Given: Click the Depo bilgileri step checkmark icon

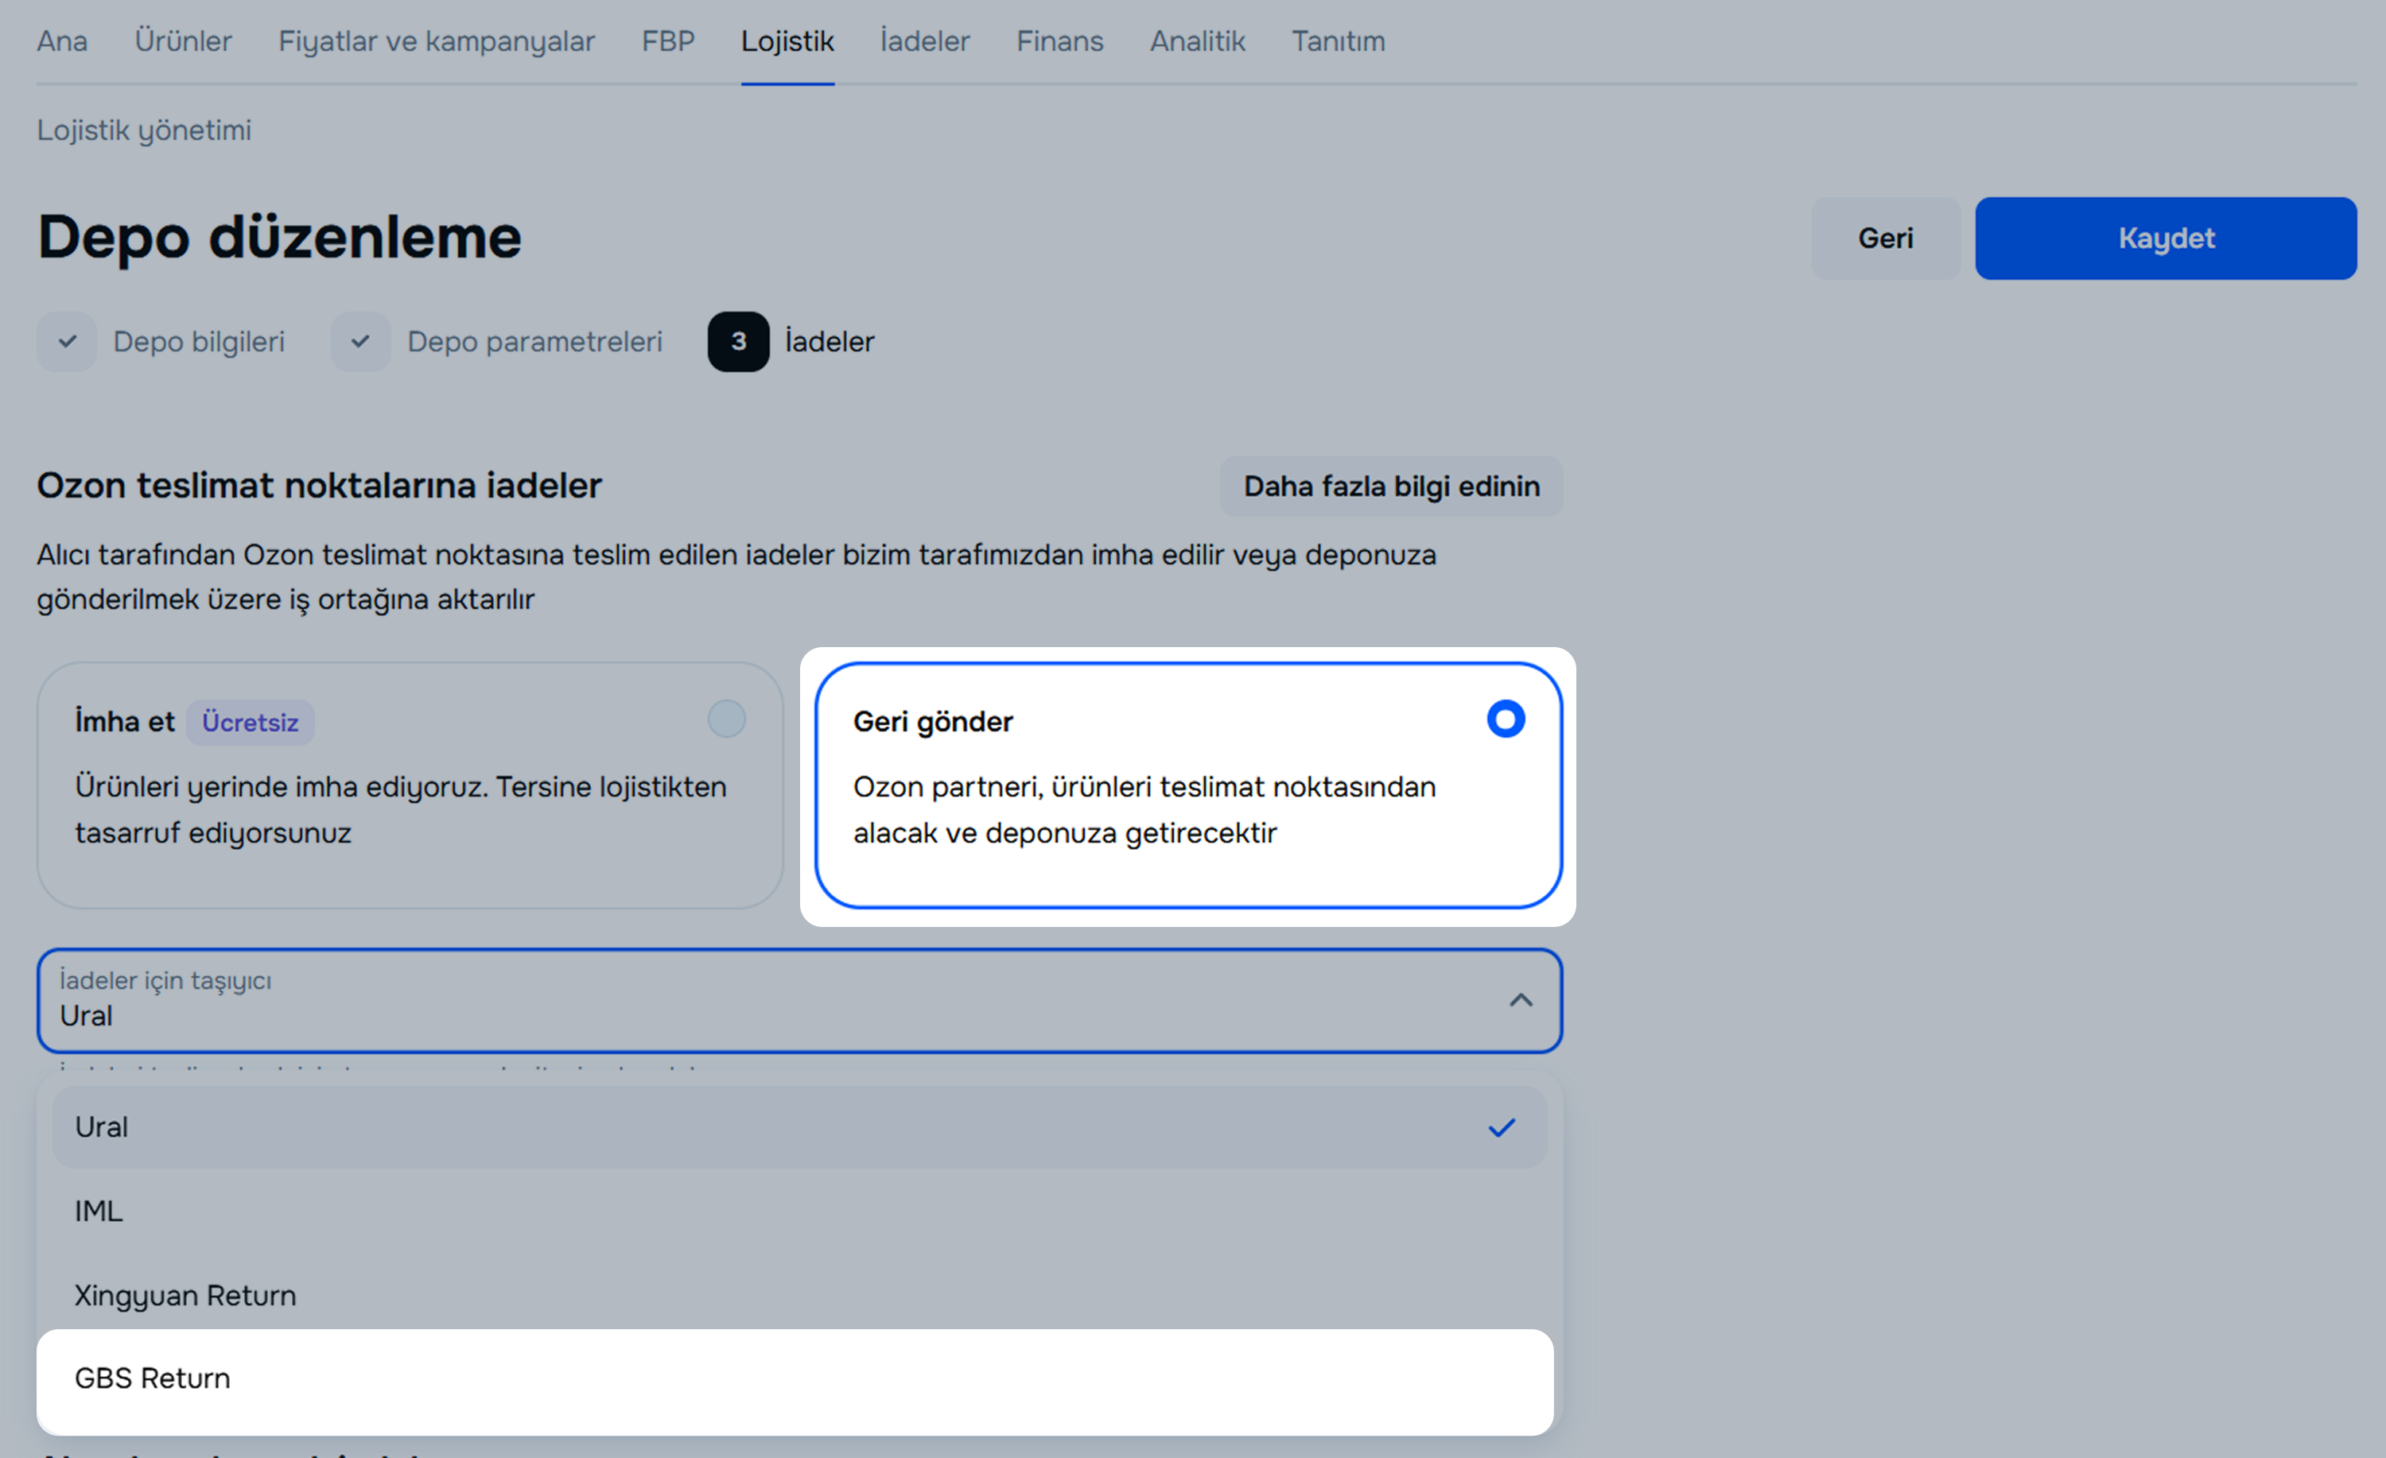Looking at the screenshot, I should pos(67,342).
